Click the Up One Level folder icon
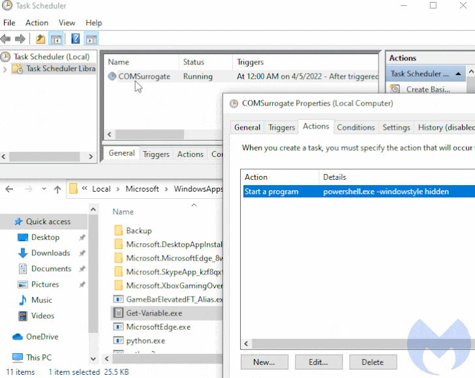The height and width of the screenshot is (378, 475). click(x=40, y=39)
